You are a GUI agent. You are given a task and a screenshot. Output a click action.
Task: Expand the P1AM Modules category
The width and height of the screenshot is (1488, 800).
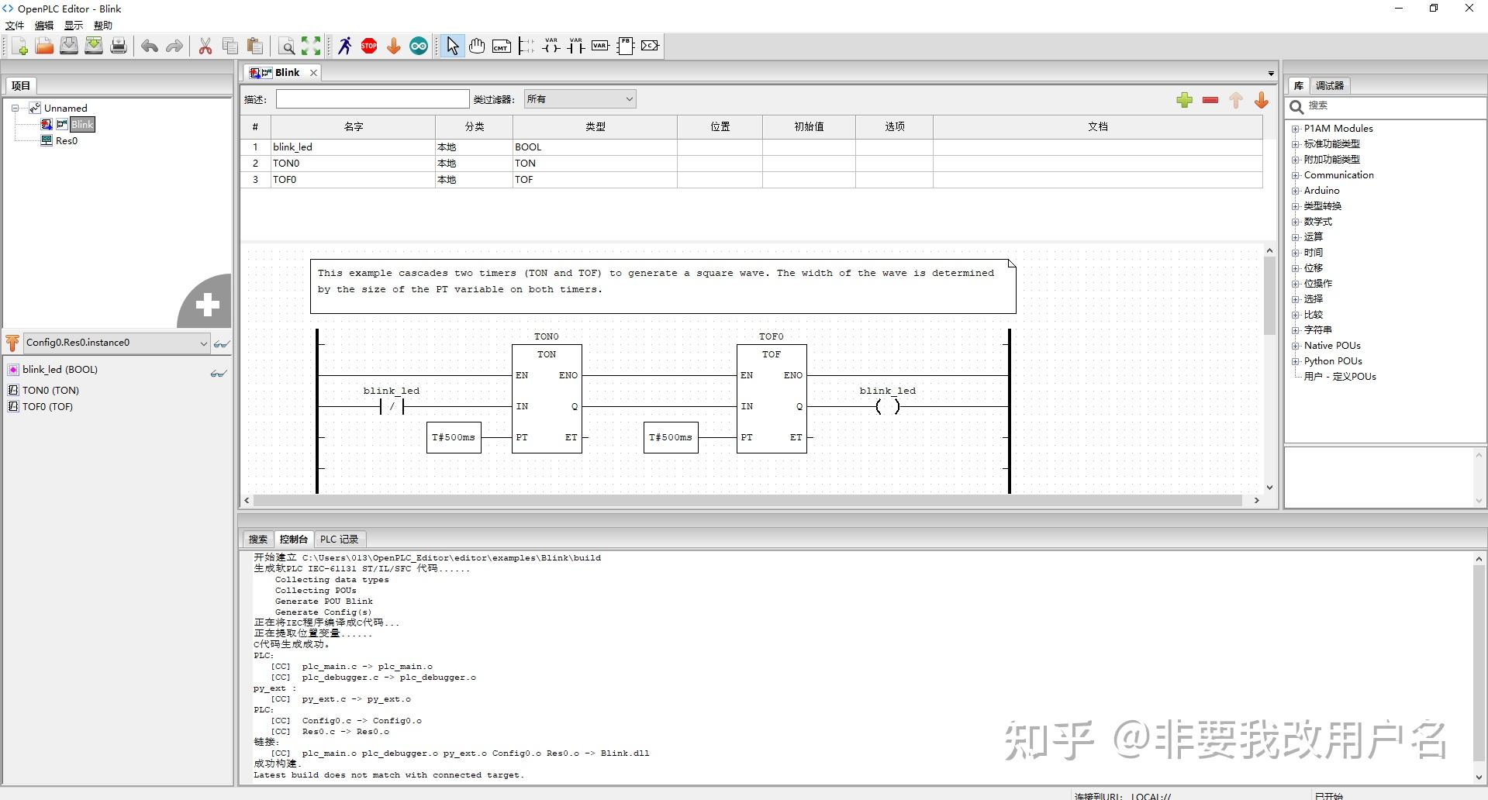pyautogui.click(x=1296, y=128)
